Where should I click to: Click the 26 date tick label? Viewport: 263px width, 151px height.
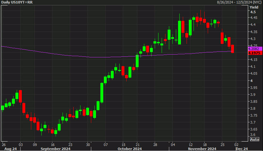point(3,145)
